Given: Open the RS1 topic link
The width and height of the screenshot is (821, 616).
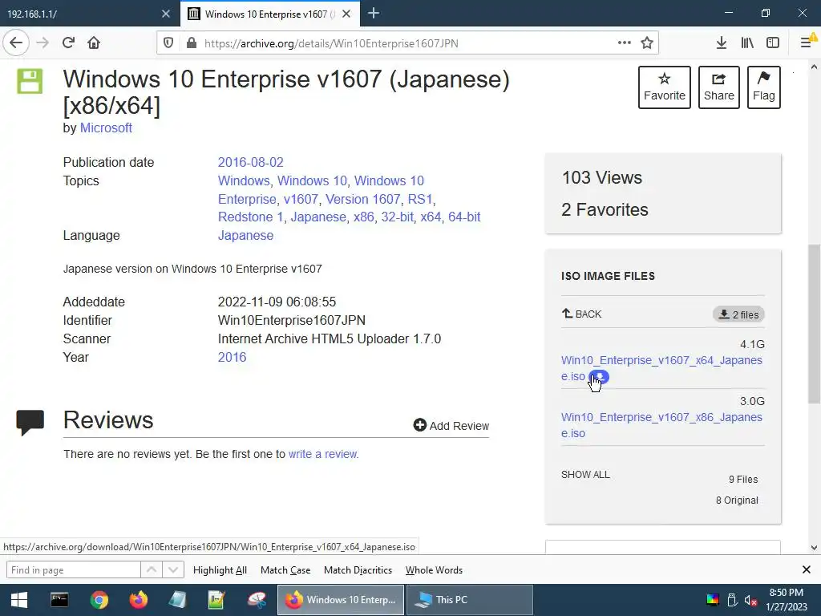Looking at the screenshot, I should pyautogui.click(x=420, y=199).
